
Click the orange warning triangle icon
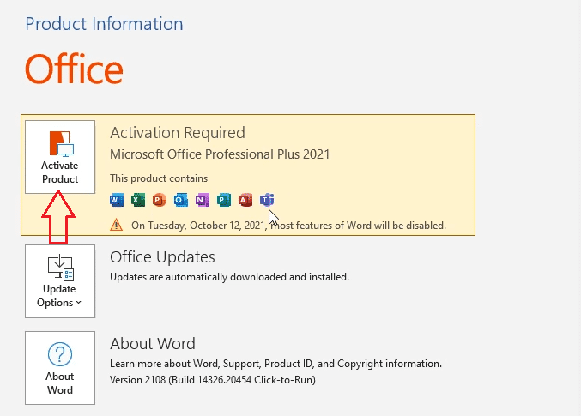pos(117,225)
